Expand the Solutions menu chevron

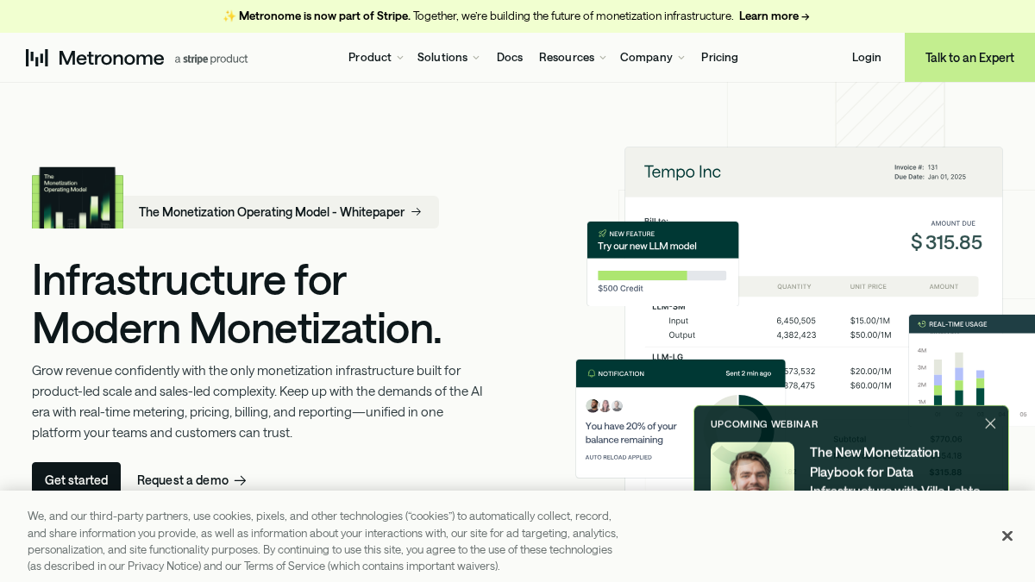pyautogui.click(x=476, y=58)
